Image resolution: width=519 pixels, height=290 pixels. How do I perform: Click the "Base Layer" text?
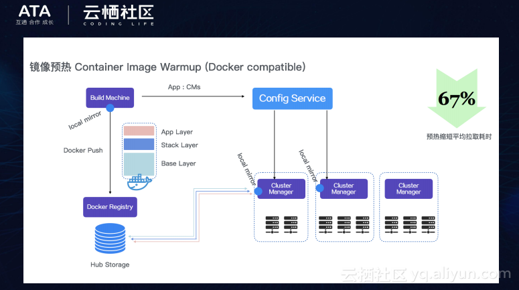click(178, 163)
